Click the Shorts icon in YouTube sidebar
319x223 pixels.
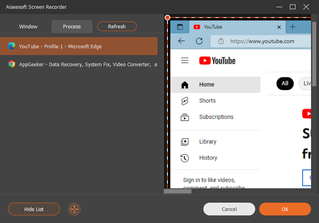185,100
